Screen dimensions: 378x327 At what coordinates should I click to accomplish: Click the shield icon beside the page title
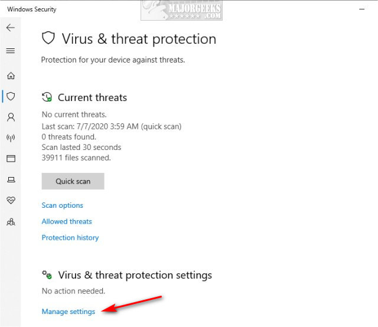click(x=48, y=39)
